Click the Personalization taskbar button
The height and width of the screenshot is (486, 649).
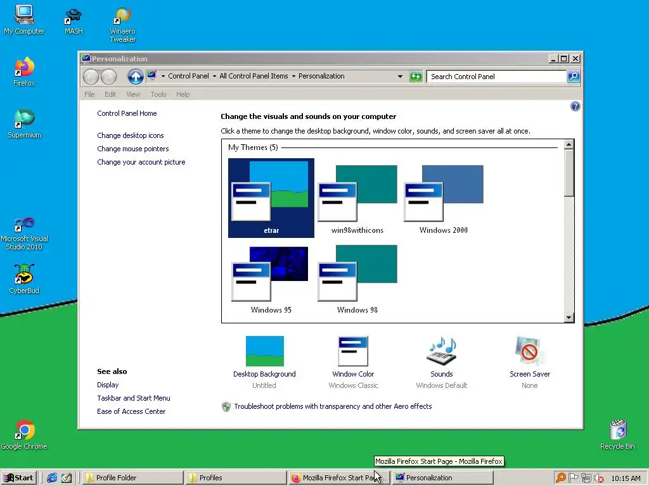tap(442, 478)
